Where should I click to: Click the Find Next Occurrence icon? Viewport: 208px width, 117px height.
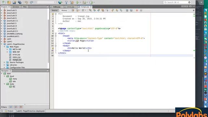click(99, 10)
